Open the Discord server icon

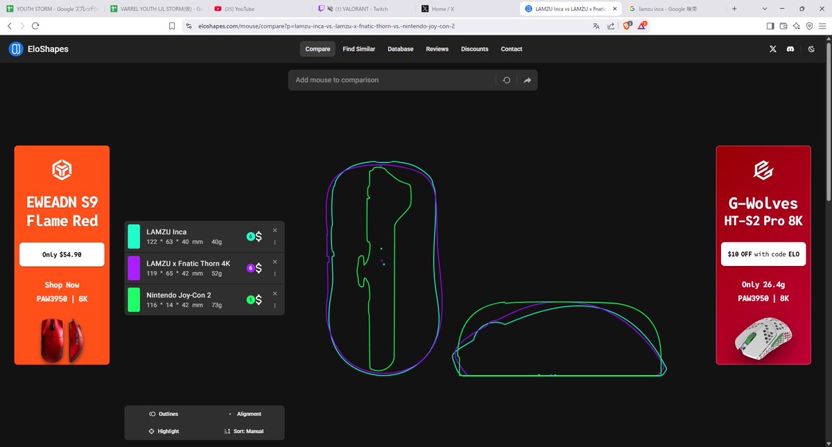[x=790, y=49]
